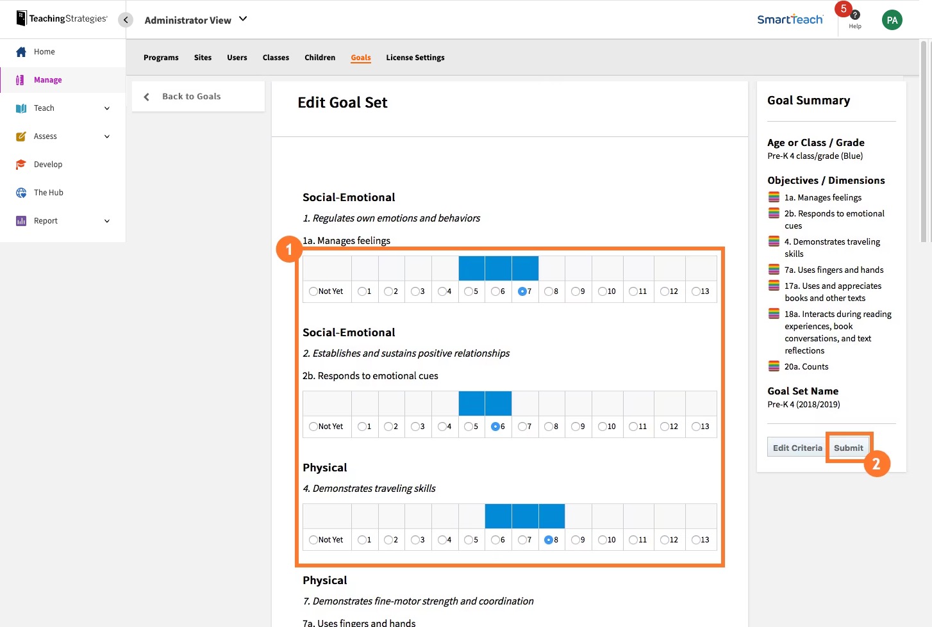Click the Manage icon in the sidebar
Image resolution: width=932 pixels, height=627 pixels.
pos(21,79)
